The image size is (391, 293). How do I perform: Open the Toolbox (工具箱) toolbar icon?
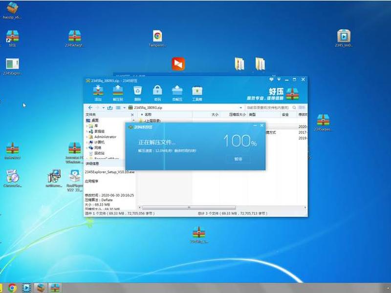click(197, 93)
